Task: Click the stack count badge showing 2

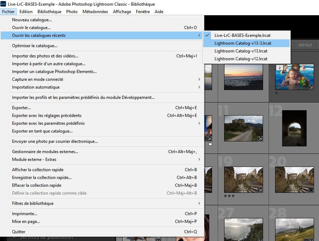Action: coord(280,68)
